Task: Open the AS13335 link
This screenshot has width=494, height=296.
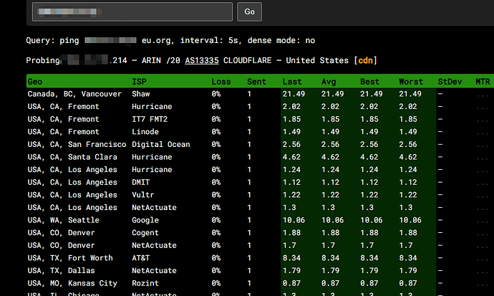Action: pyautogui.click(x=202, y=60)
